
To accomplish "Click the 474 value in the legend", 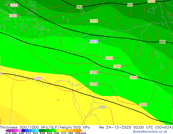I will [8, 133].
